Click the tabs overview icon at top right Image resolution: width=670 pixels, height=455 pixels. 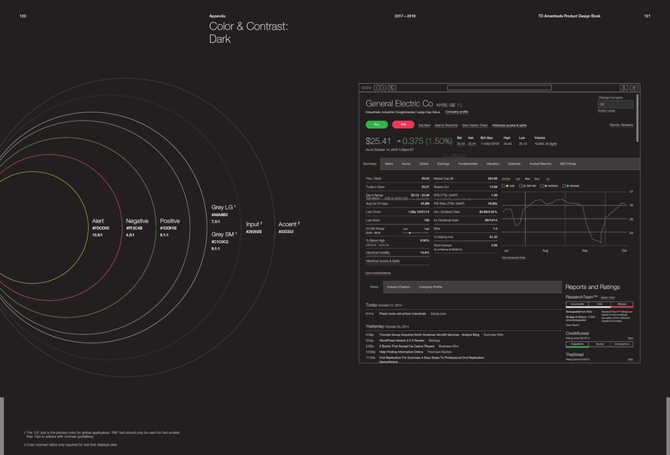pos(632,87)
